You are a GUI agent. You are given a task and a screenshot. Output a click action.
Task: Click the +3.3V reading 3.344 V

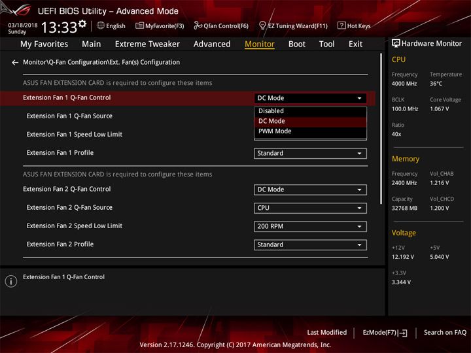coord(401,282)
